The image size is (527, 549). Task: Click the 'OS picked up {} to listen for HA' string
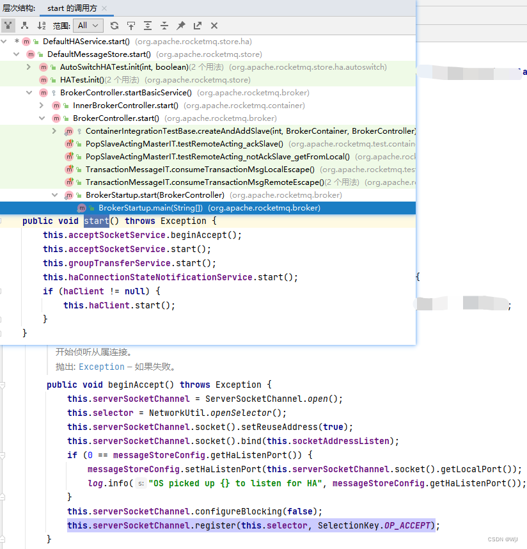(235, 483)
